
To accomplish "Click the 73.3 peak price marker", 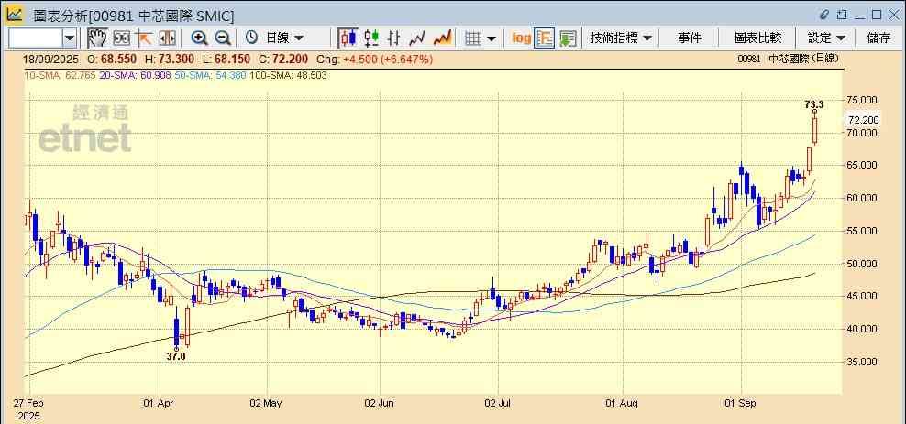I will pos(814,104).
